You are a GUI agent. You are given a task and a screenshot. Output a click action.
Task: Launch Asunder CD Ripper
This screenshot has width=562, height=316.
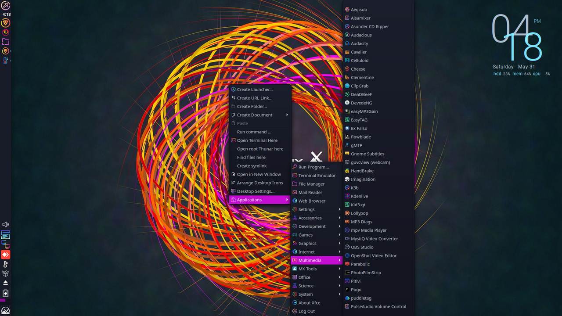click(x=378, y=26)
